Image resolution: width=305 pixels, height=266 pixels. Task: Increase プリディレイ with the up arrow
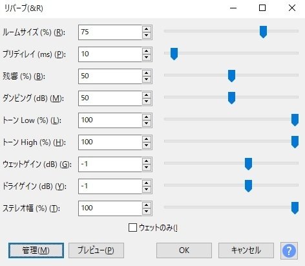click(147, 51)
